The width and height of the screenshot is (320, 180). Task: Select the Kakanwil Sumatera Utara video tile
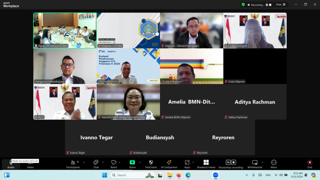click(65, 30)
